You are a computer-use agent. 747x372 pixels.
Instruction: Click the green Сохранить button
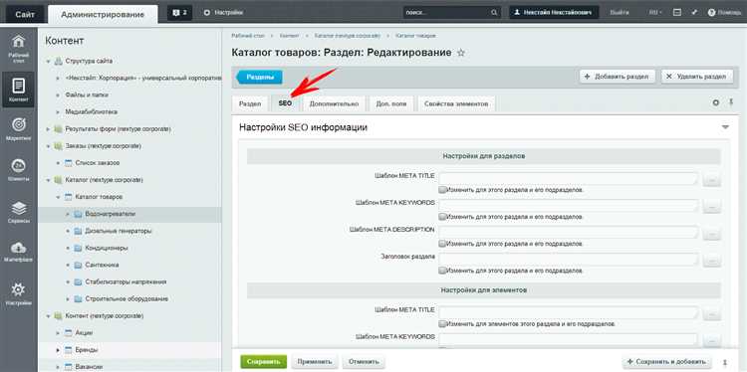point(264,361)
